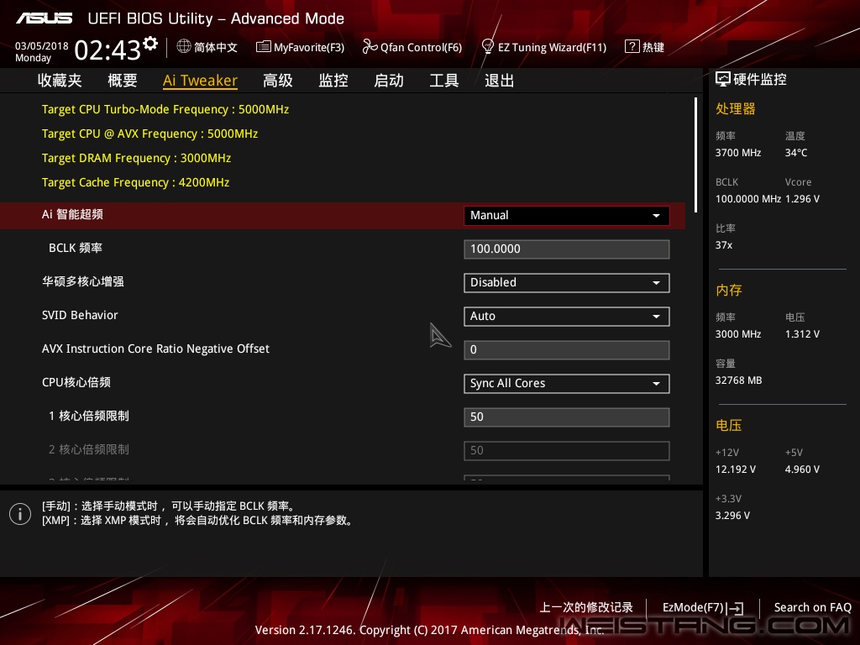Image resolution: width=860 pixels, height=645 pixels.
Task: Click the 02:43 clock display
Action: pyautogui.click(x=107, y=50)
